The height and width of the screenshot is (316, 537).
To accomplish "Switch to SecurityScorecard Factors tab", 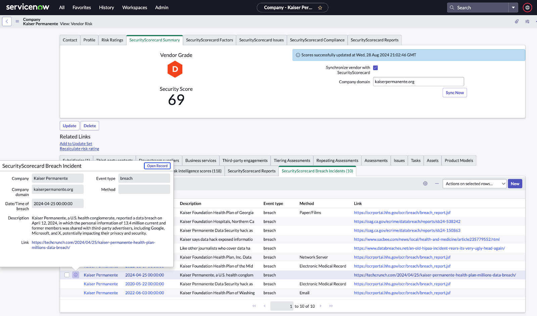I will pyautogui.click(x=209, y=40).
